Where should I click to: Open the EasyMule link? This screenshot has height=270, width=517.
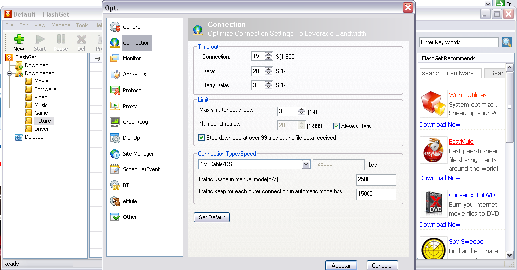pyautogui.click(x=461, y=141)
